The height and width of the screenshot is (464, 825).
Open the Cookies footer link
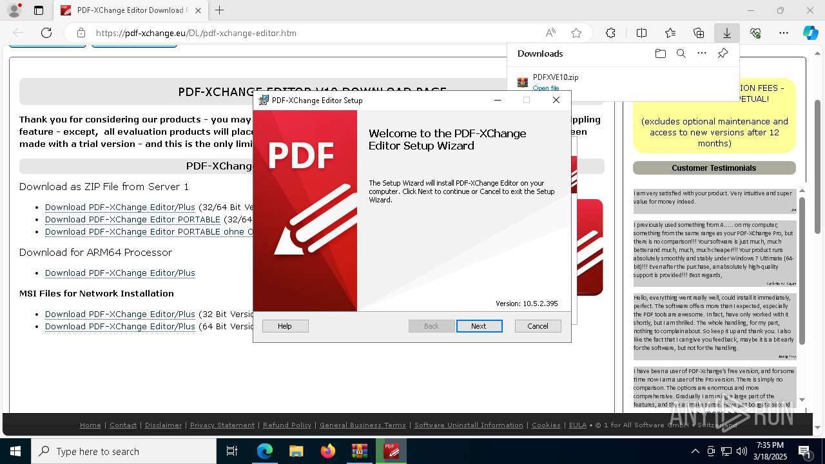click(x=546, y=425)
